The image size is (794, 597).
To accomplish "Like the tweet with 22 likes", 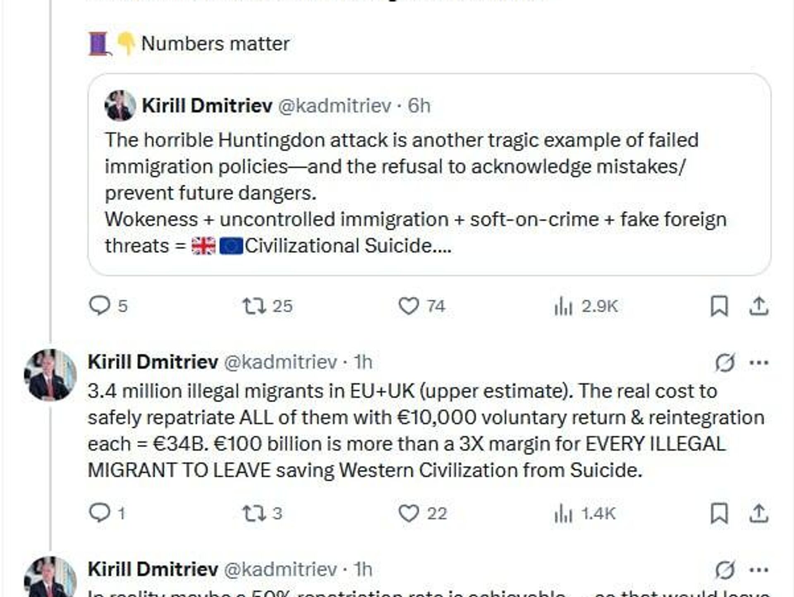I will point(409,513).
